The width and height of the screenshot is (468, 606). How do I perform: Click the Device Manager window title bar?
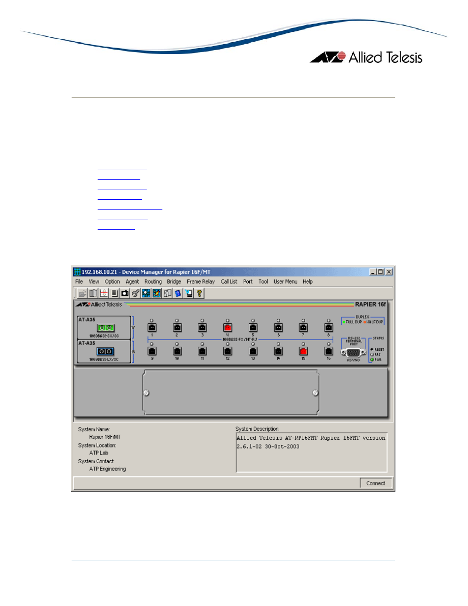[233, 272]
